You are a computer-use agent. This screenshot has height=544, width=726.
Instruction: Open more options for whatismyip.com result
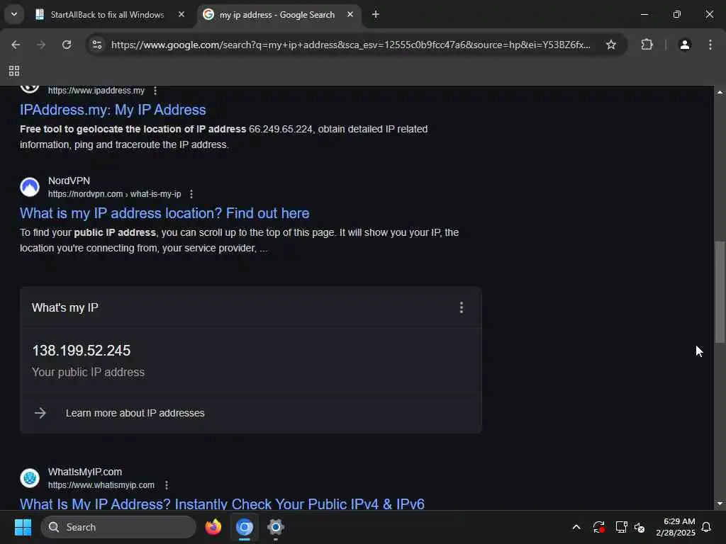click(x=167, y=485)
